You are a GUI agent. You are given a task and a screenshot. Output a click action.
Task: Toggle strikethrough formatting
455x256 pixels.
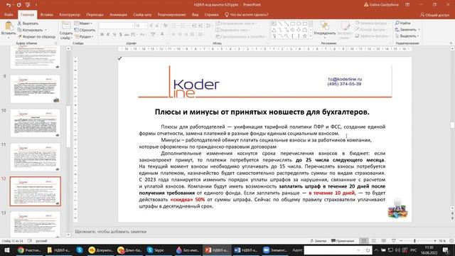click(x=127, y=35)
